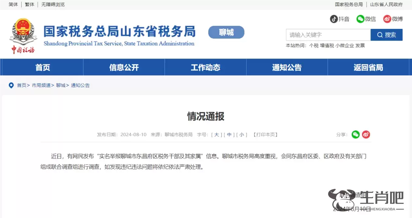Open the 工作动态 navigation menu
The height and width of the screenshot is (218, 412).
point(205,67)
